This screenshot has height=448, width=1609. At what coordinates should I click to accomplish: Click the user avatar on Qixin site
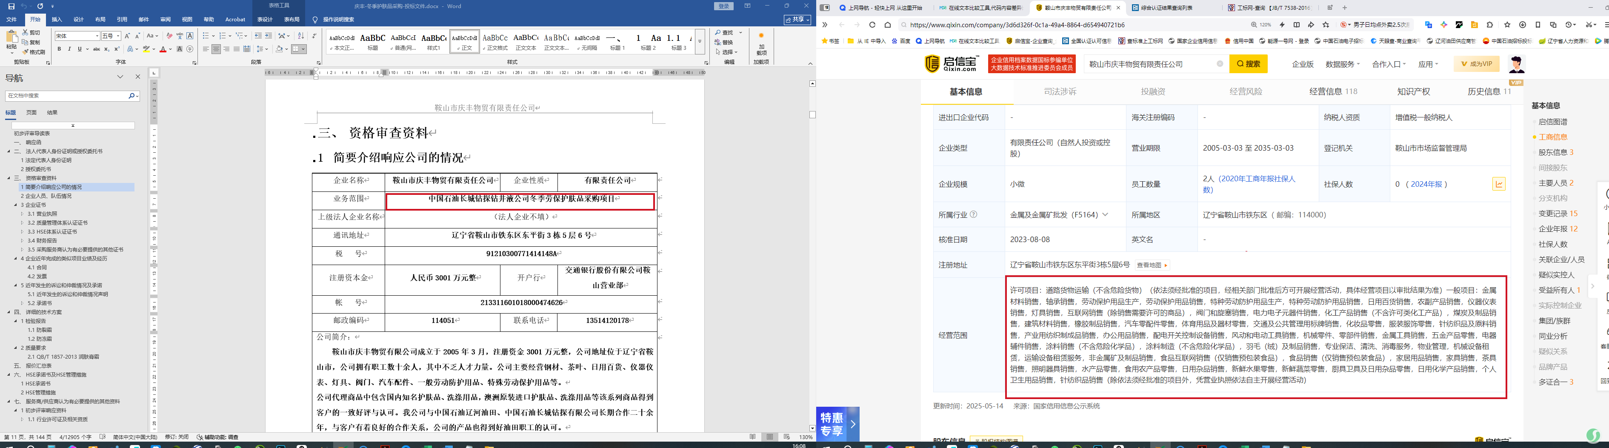click(x=1517, y=64)
